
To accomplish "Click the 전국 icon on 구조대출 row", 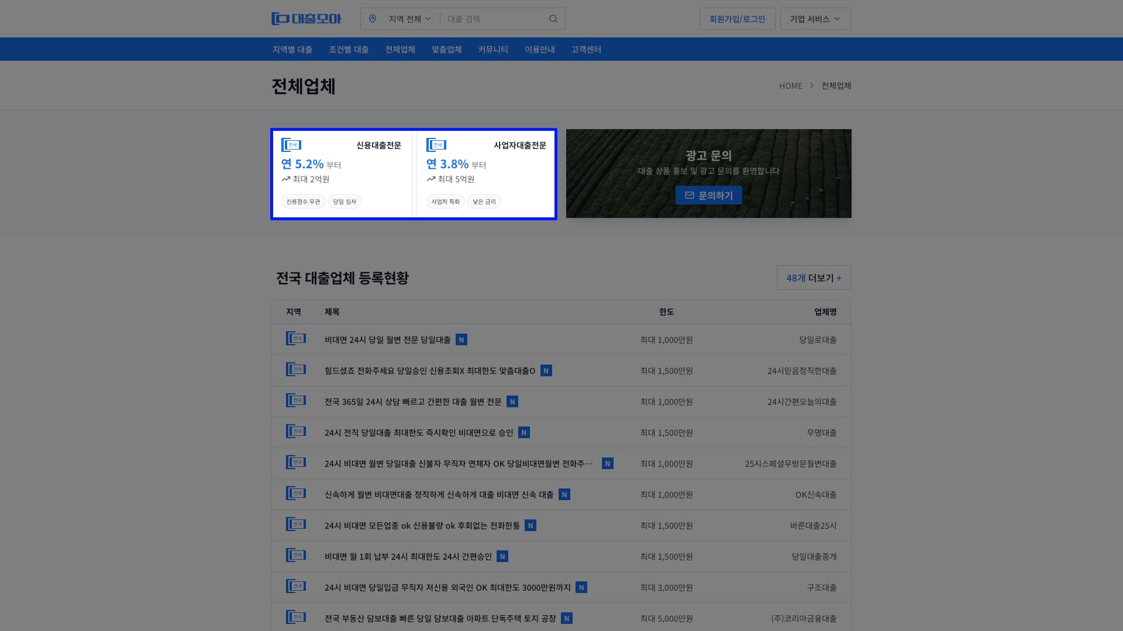I will click(296, 587).
